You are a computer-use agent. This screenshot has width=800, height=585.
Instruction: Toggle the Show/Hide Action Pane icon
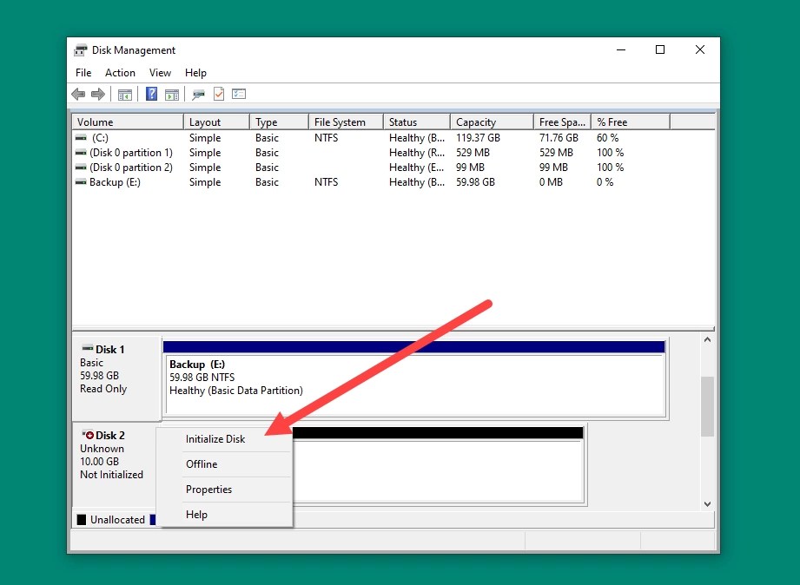(x=172, y=94)
